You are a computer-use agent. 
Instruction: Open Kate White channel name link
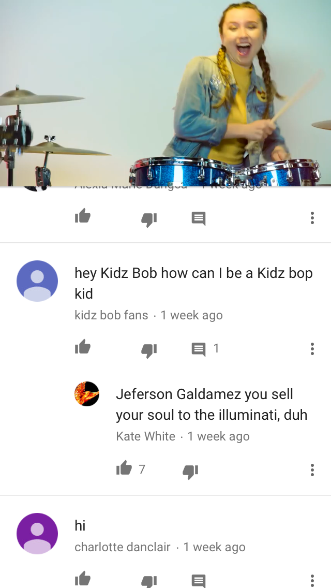click(145, 436)
